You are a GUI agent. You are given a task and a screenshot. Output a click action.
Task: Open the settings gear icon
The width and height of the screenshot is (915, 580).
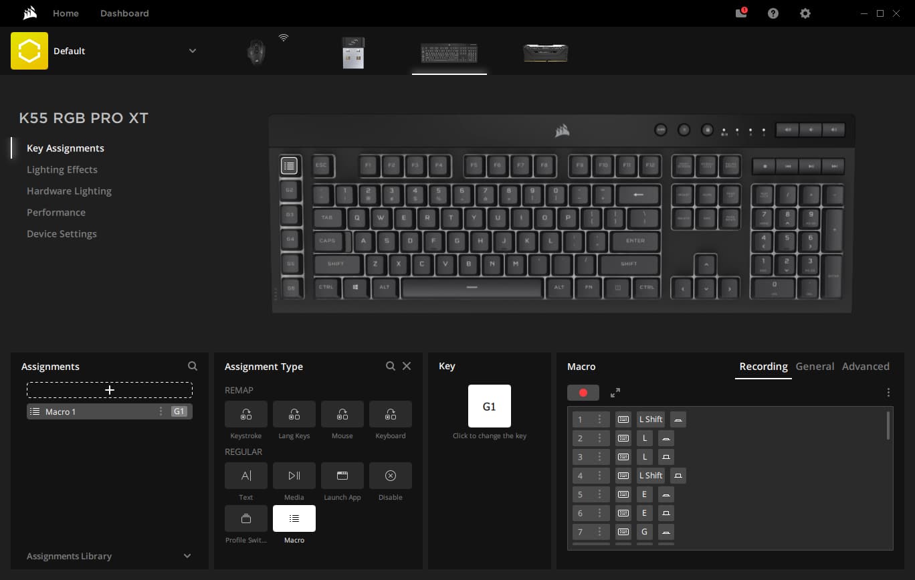[x=805, y=13]
